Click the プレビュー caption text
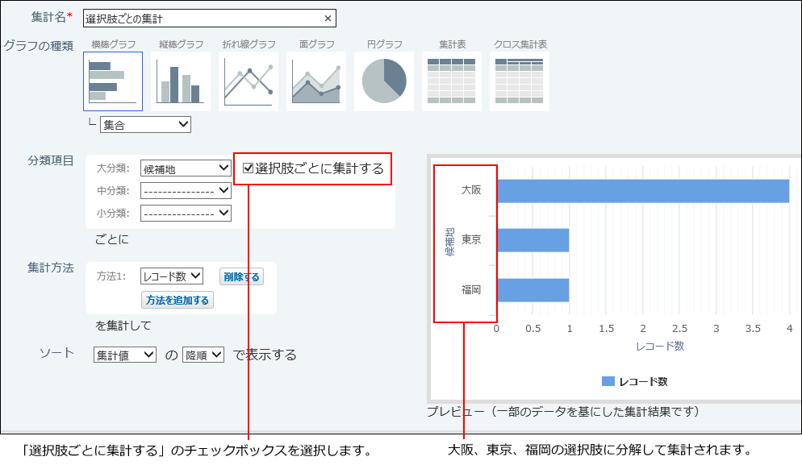802x465 pixels. pyautogui.click(x=563, y=411)
